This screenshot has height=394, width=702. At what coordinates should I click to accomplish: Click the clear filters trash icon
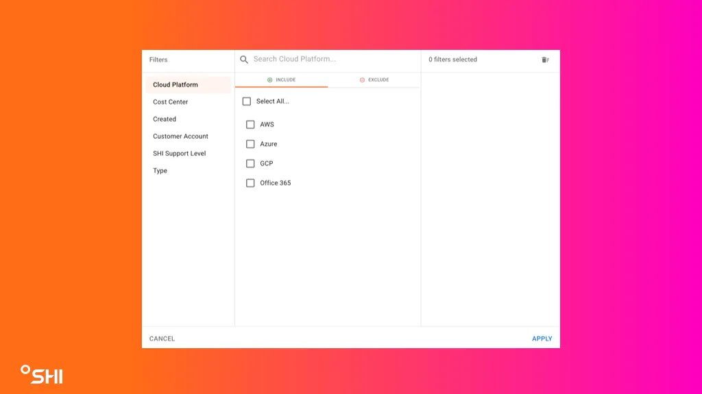pyautogui.click(x=545, y=60)
